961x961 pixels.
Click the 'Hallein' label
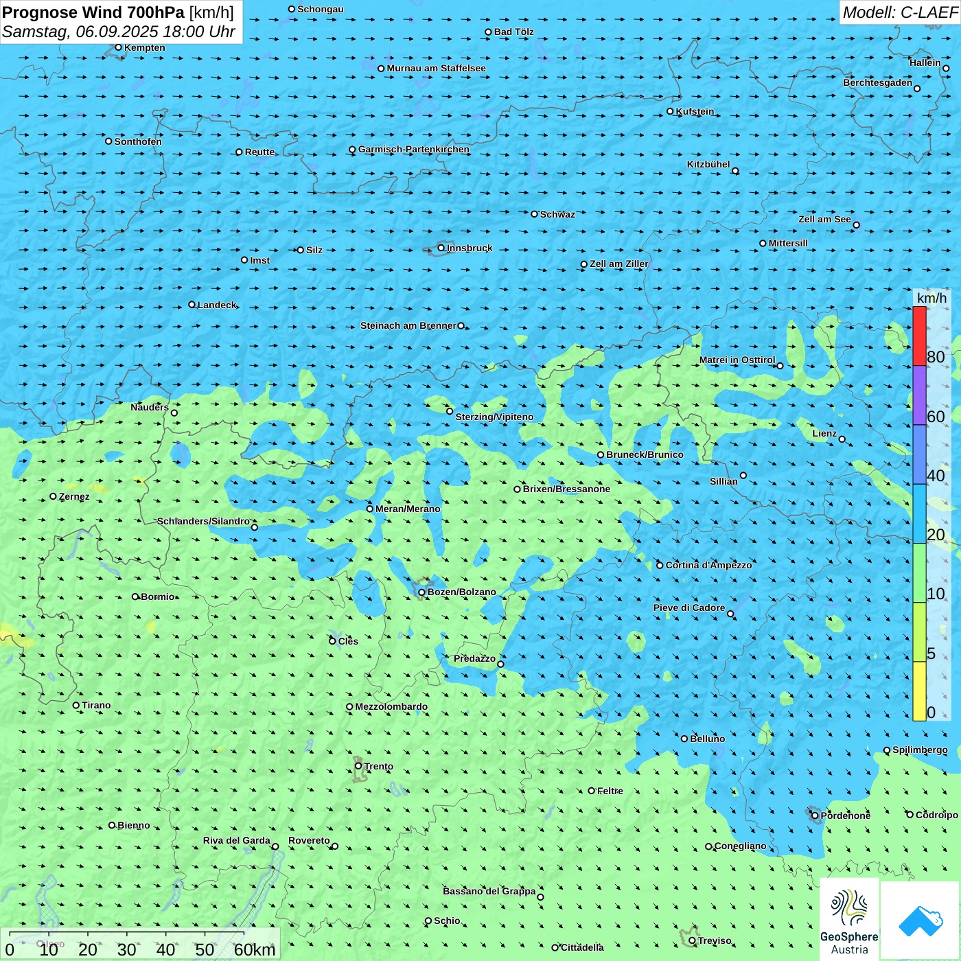[925, 62]
